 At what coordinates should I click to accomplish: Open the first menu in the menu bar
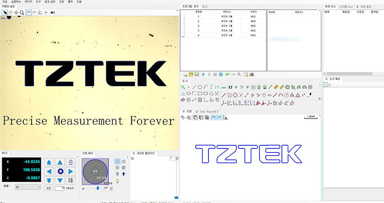(5, 1)
